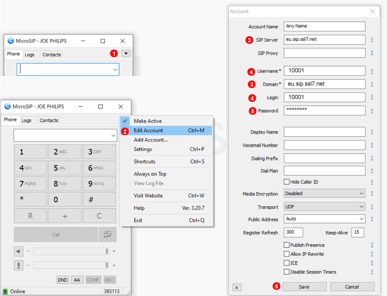Select Edit Account from the menu
The width and height of the screenshot is (387, 296).
click(x=166, y=130)
